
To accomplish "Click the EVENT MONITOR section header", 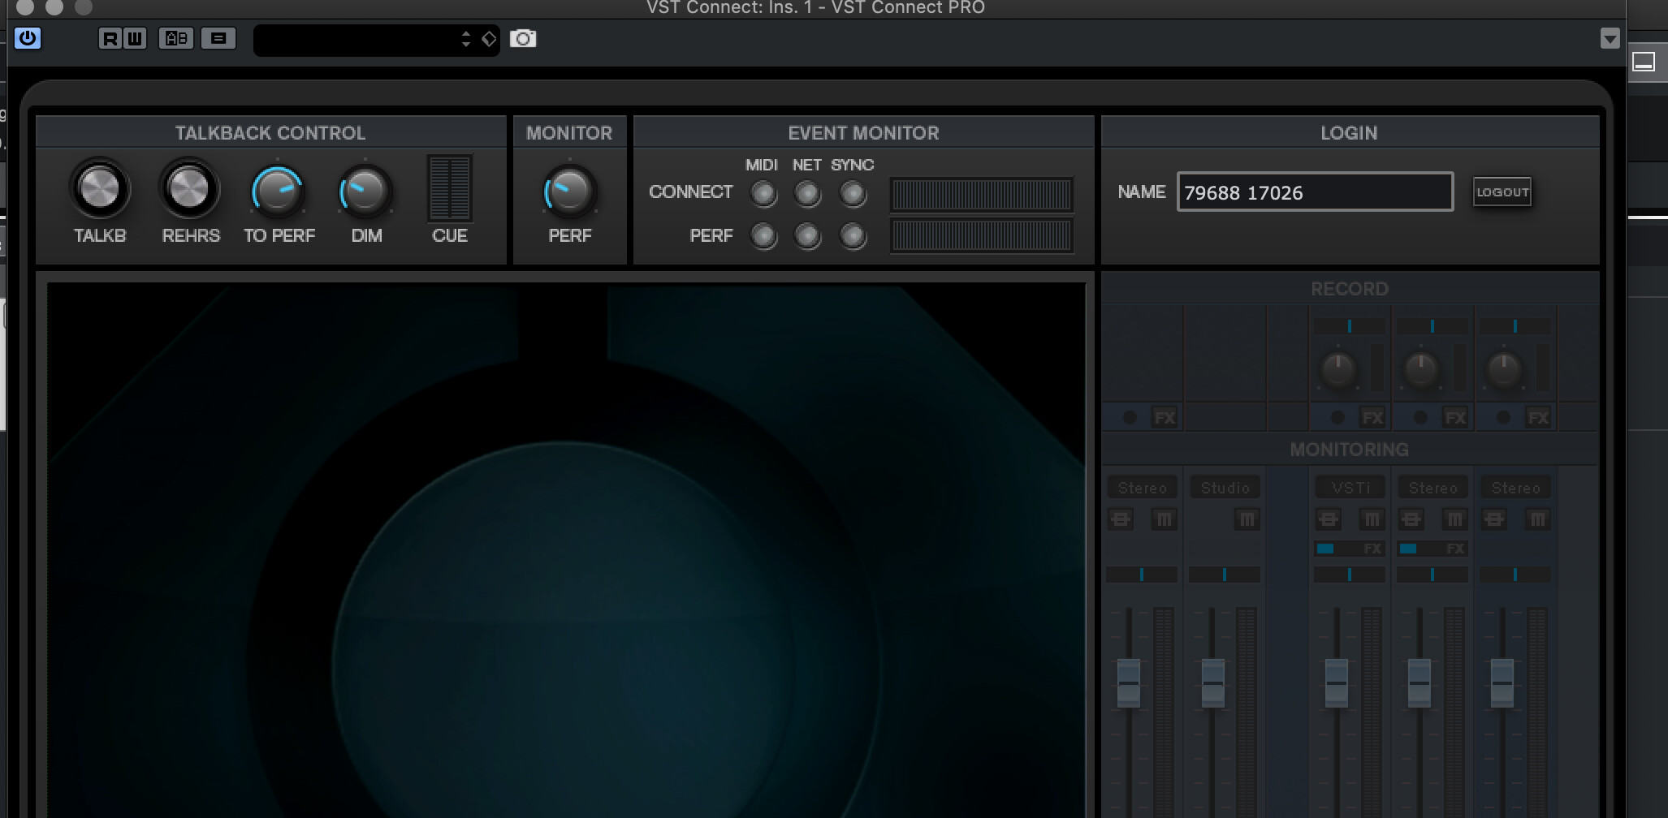I will pyautogui.click(x=863, y=132).
